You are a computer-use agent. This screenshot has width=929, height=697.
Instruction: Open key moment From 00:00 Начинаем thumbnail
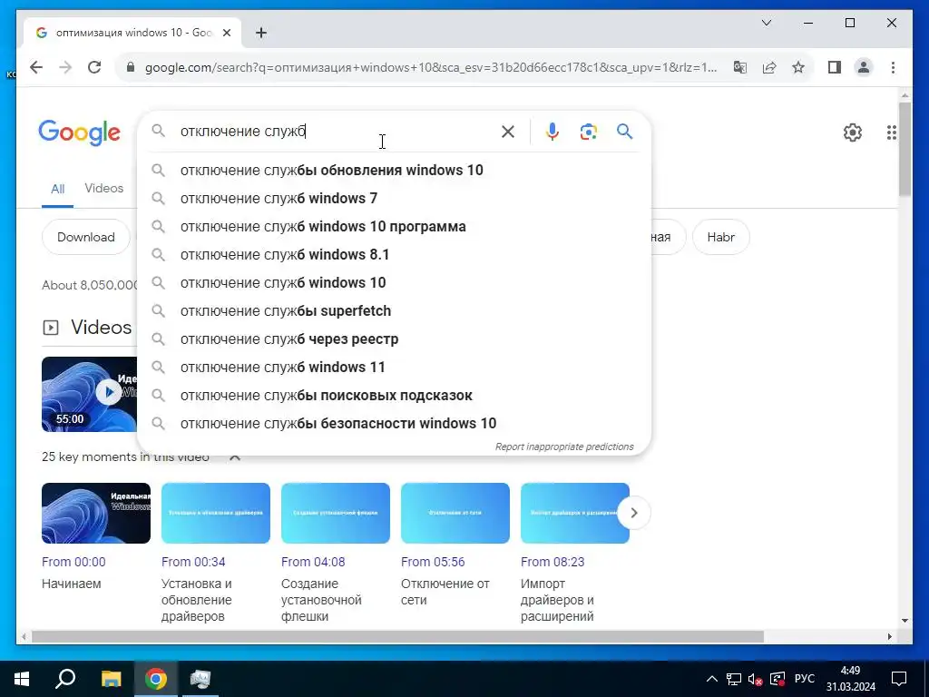(96, 514)
